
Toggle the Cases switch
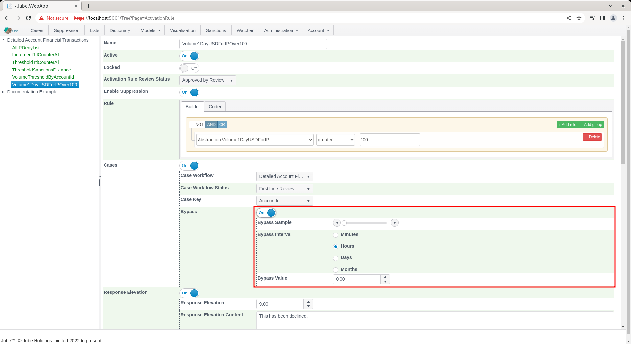[190, 166]
